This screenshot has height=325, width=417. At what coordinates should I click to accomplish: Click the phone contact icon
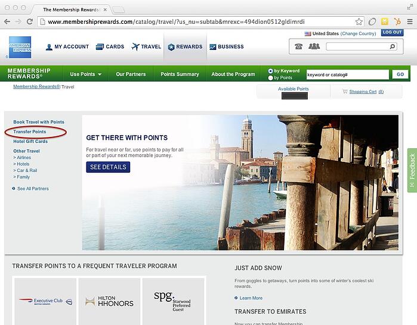(299, 46)
